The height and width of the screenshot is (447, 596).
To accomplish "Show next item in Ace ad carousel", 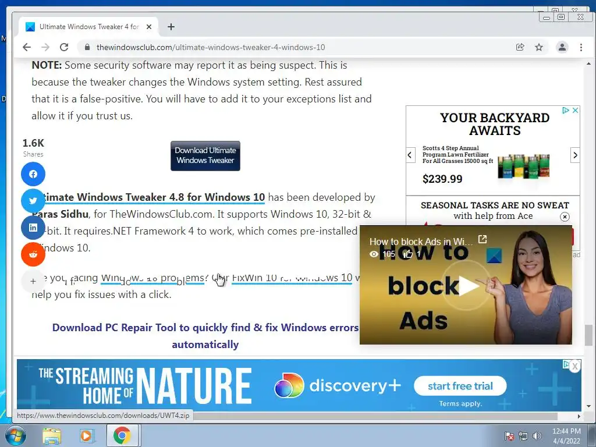I will (575, 155).
